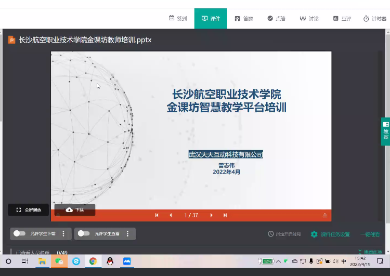Screen dimensions: 390x276
Task: Jump to the first slide
Action: click(x=157, y=215)
